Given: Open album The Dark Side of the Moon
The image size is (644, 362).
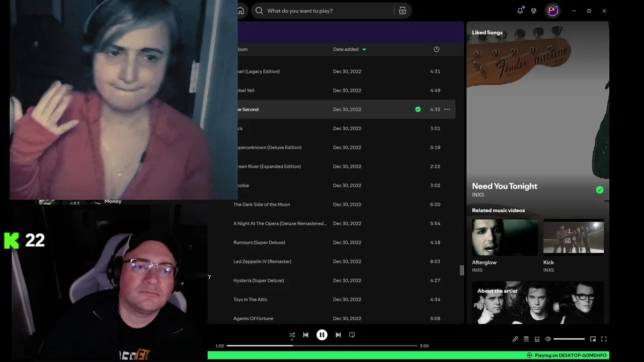Looking at the screenshot, I should (262, 205).
